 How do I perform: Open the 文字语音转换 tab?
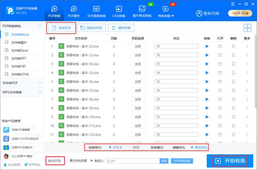pos(96,12)
